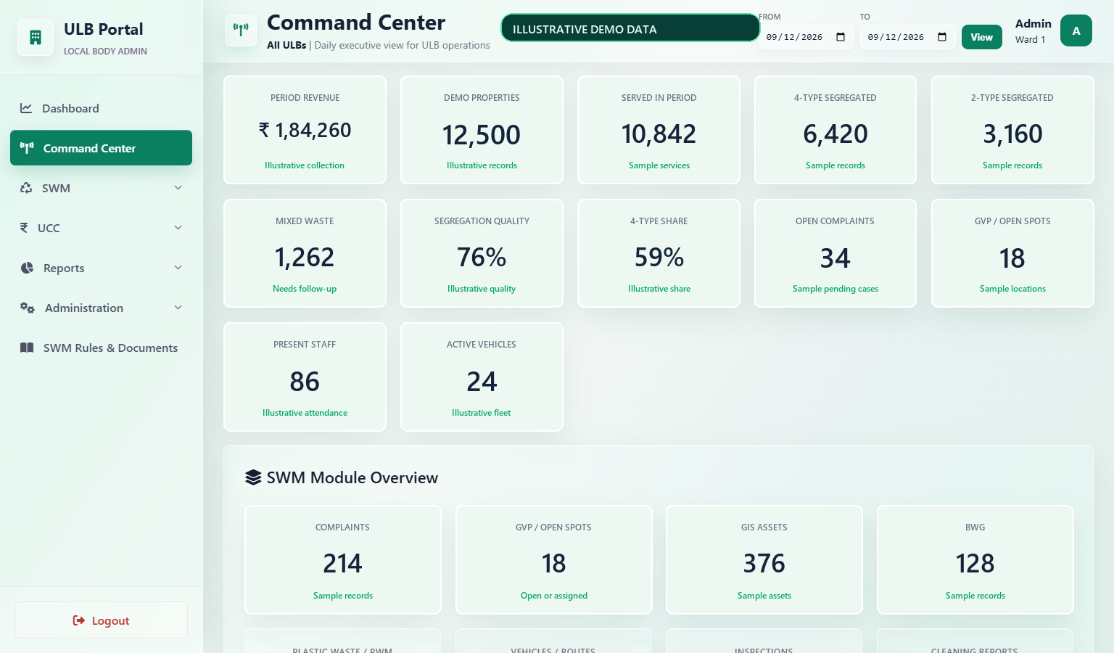
Task: Click the TO date input field
Action: coord(907,37)
